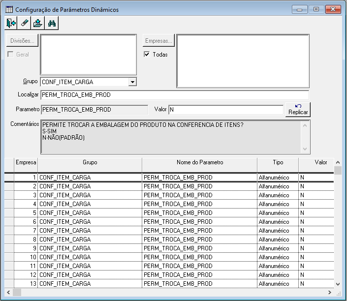Maximize the Configuração de Parâmetros window

[x=316, y=9]
